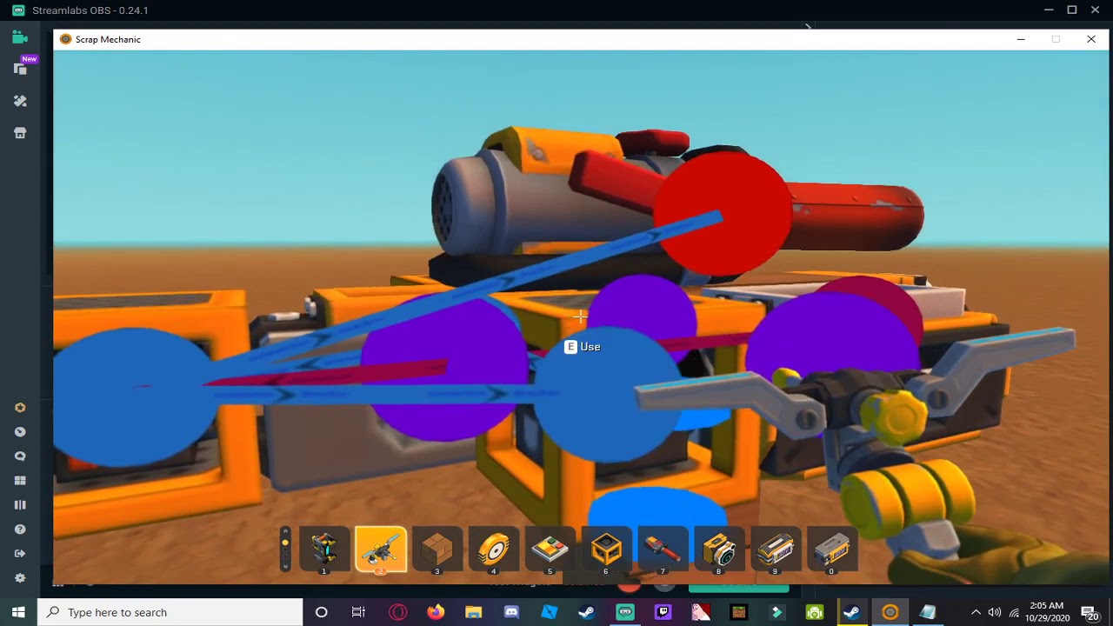Show hidden system tray icons
Viewport: 1113px width, 626px height.
tap(976, 612)
